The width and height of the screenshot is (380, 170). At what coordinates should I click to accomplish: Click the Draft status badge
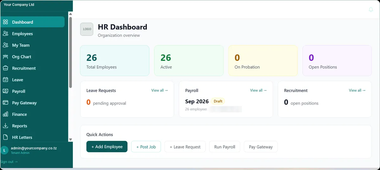[218, 101]
